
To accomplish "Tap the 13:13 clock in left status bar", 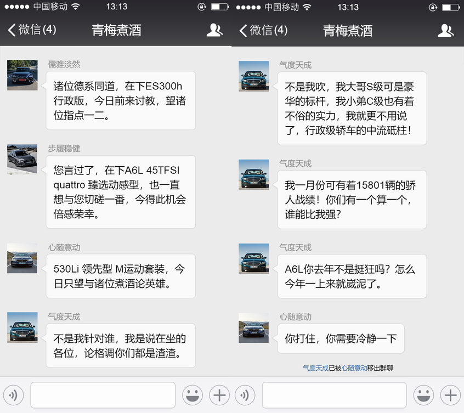I will (x=117, y=7).
